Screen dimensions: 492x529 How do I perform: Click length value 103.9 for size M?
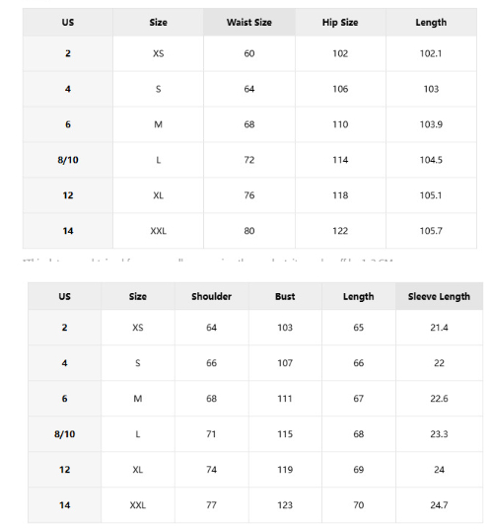pos(431,124)
